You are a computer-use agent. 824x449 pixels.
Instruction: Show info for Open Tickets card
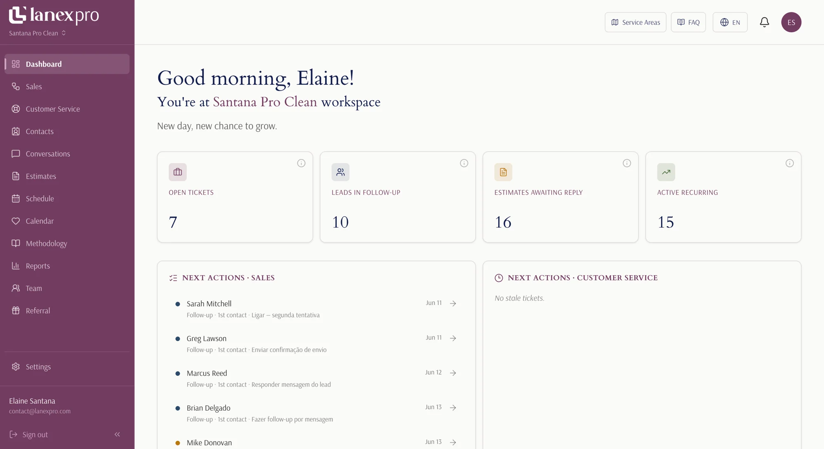301,163
